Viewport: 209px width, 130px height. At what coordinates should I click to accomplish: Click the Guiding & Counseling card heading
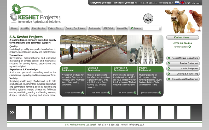click(x=94, y=69)
